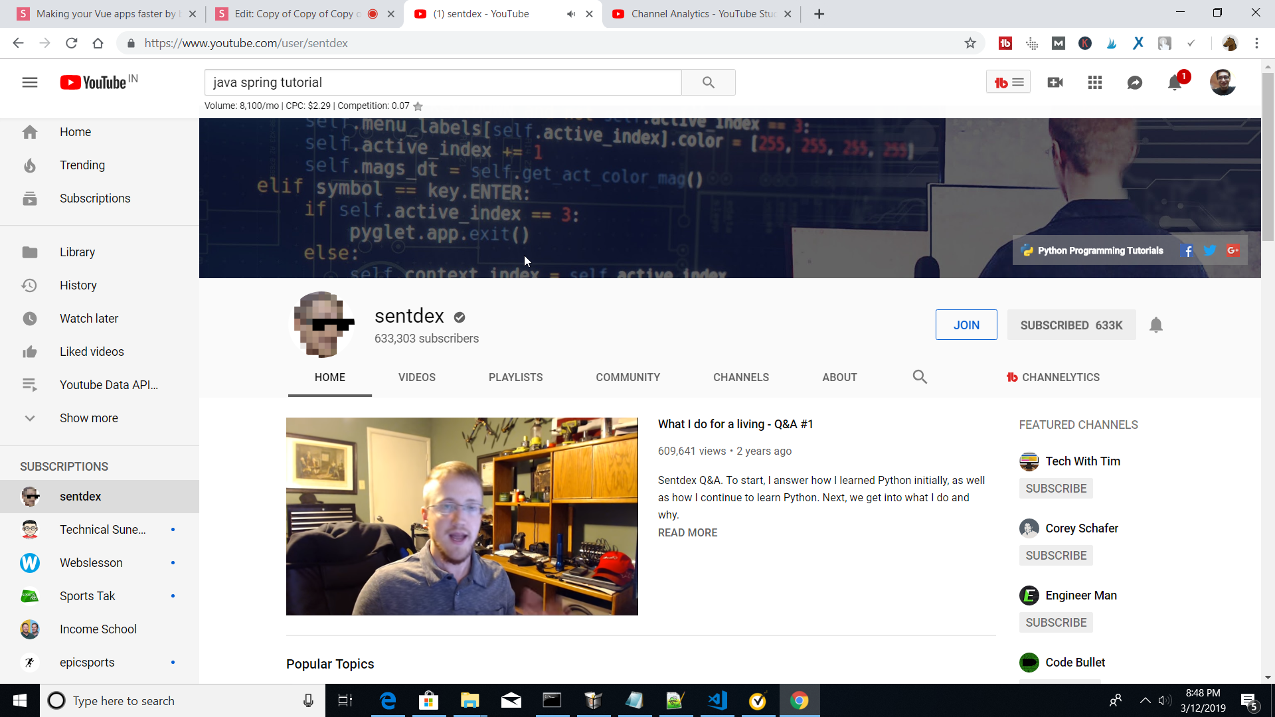Viewport: 1275px width, 717px height.
Task: Open the YouTube hamburger guide menu
Action: pyautogui.click(x=30, y=82)
